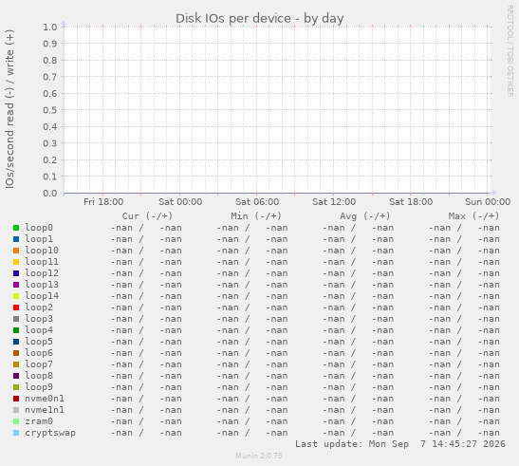Click the 0.5 y-axis value
The image size is (519, 466).
coord(50,110)
